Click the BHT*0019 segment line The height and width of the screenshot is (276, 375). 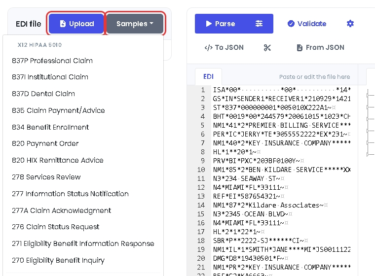(x=281, y=116)
